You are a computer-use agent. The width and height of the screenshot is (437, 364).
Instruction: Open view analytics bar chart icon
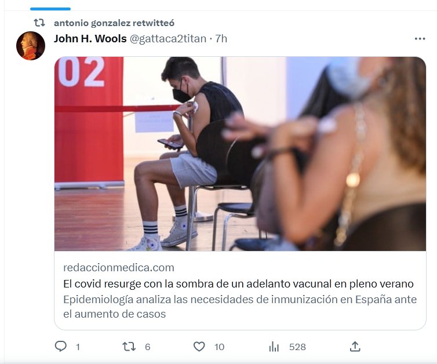click(274, 347)
